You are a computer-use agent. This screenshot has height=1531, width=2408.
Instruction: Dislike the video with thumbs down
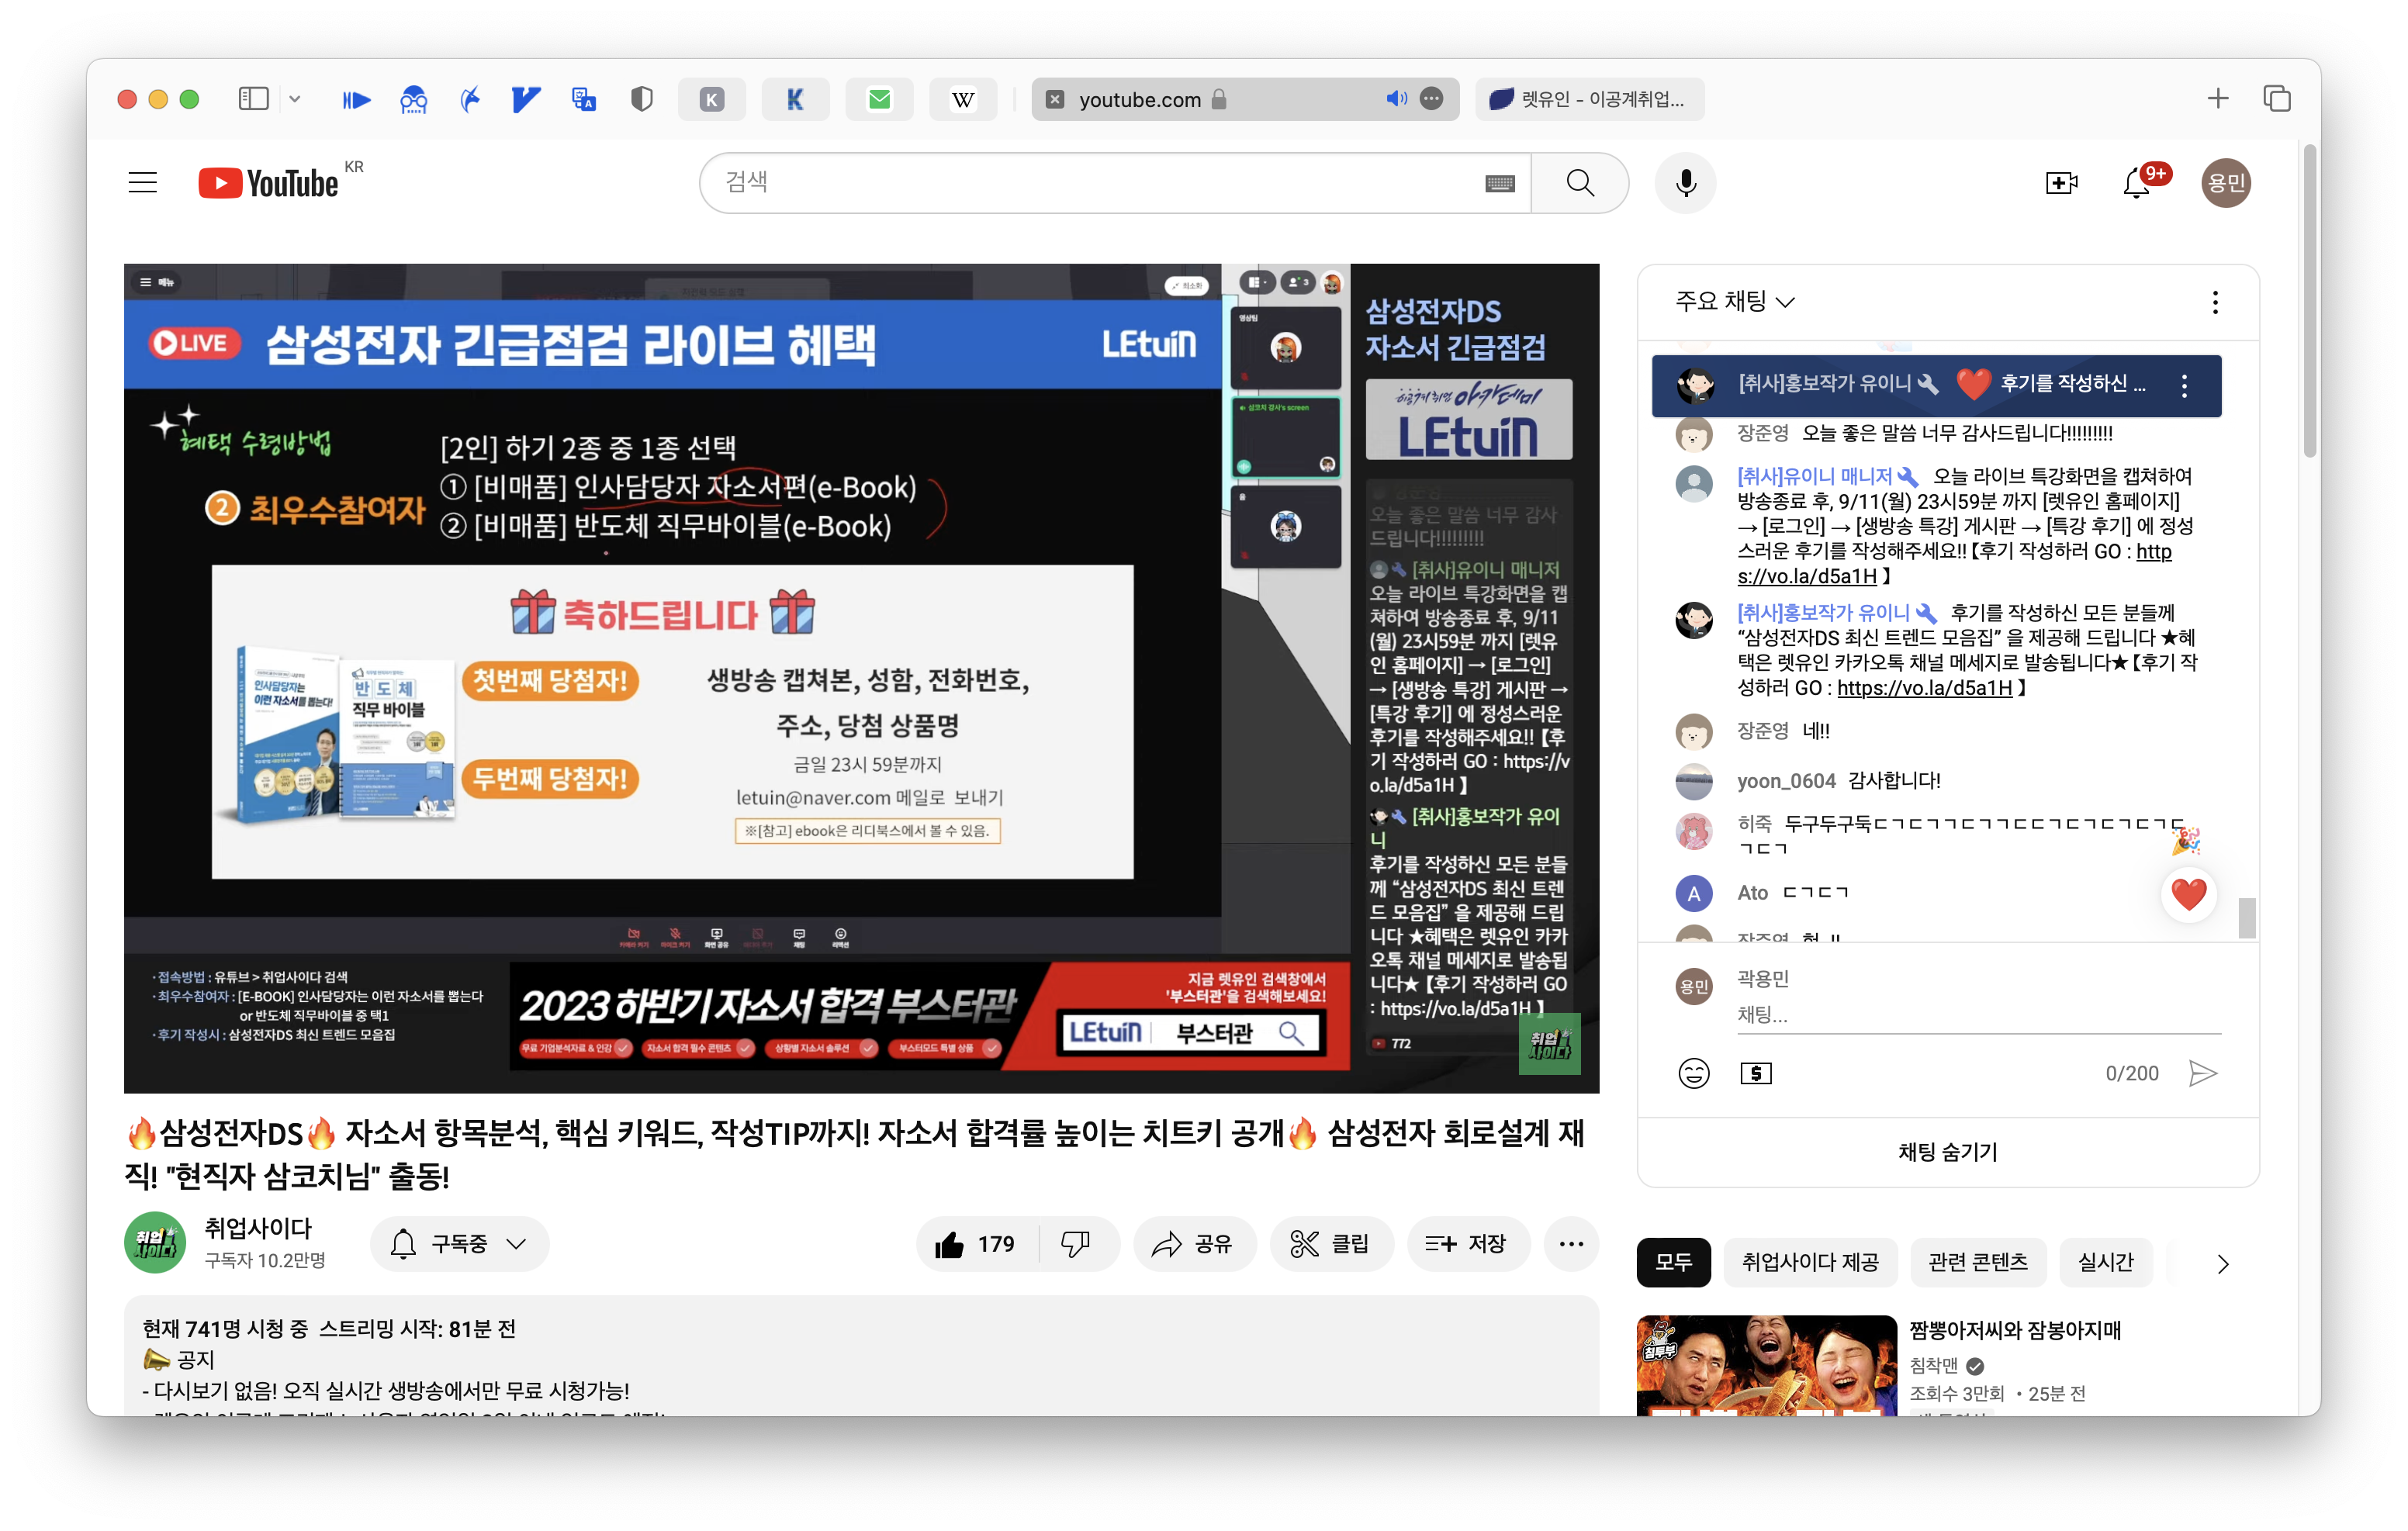pyautogui.click(x=1077, y=1244)
